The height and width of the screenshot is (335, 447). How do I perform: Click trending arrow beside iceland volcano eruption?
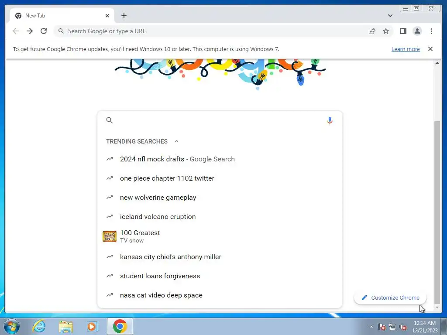tap(110, 216)
